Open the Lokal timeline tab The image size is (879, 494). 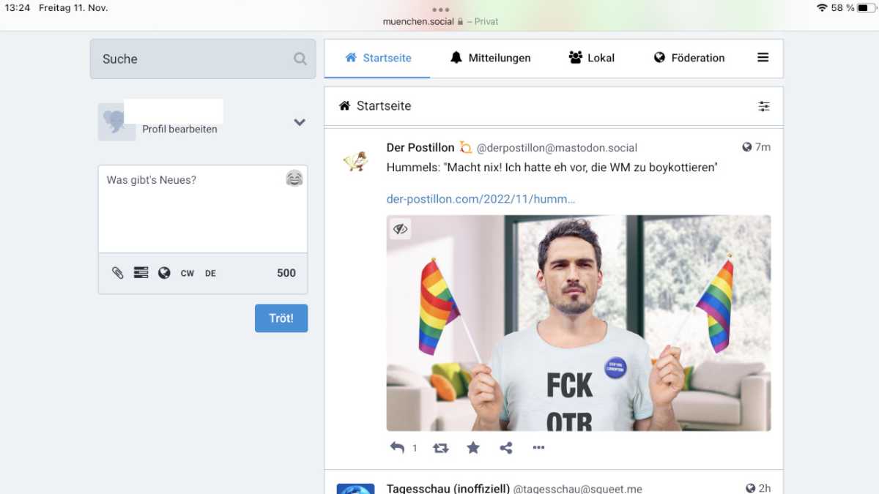coord(592,58)
